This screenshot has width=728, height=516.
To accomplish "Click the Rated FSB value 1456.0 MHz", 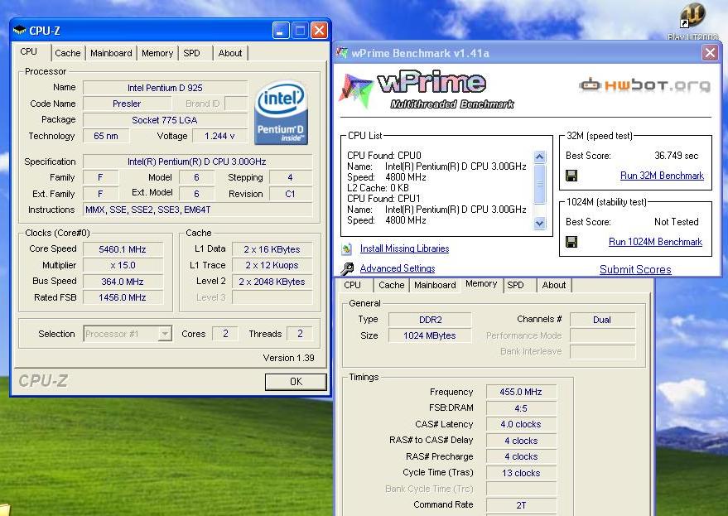I will click(x=123, y=297).
